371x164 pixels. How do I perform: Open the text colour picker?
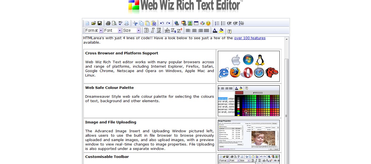pyautogui.click(x=214, y=30)
